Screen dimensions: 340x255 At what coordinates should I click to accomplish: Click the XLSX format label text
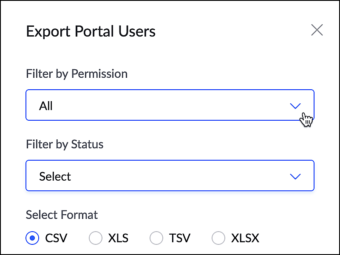(x=245, y=238)
